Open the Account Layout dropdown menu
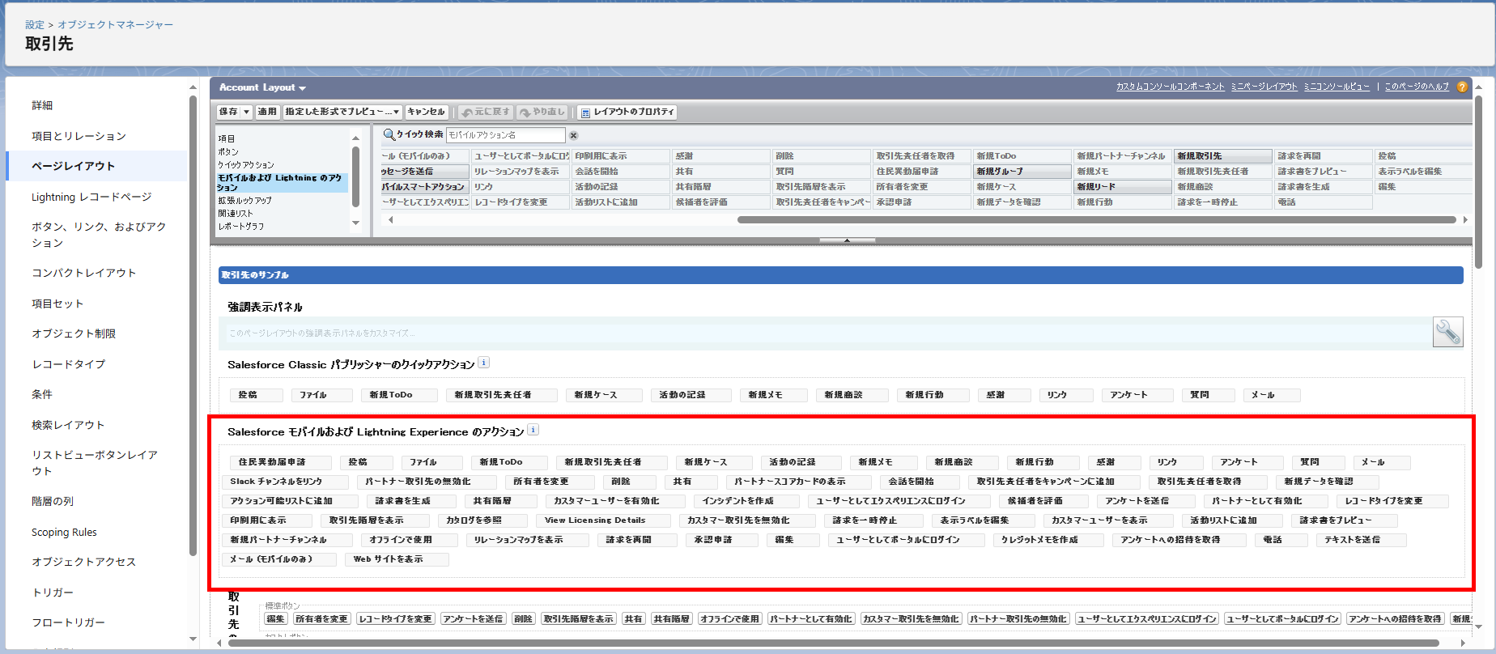The width and height of the screenshot is (1496, 654). pos(262,87)
